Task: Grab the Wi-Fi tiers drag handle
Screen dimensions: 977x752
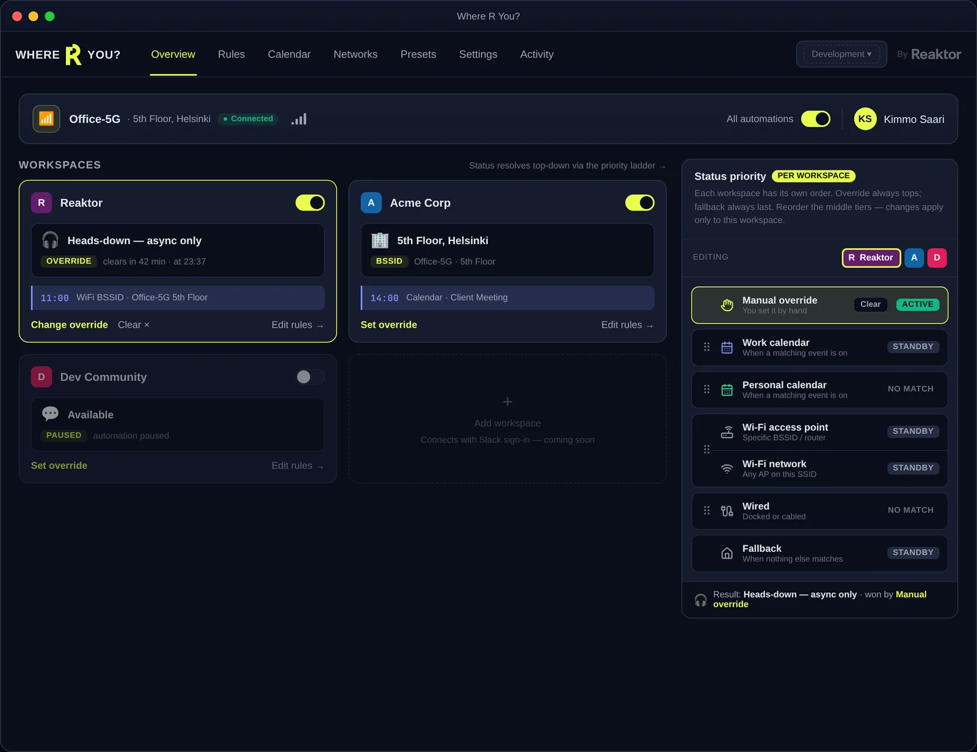Action: click(706, 449)
